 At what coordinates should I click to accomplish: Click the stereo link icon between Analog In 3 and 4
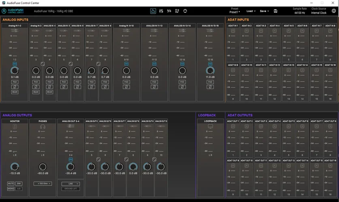(43, 64)
